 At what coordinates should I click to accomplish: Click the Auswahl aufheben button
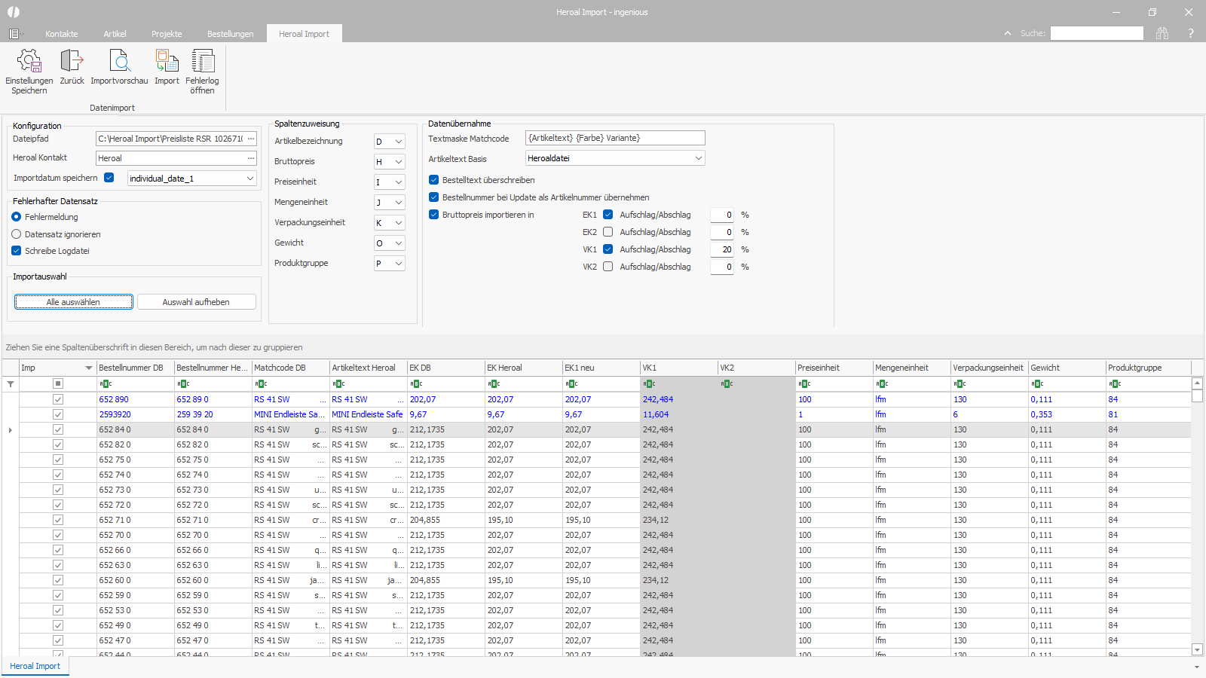[196, 302]
